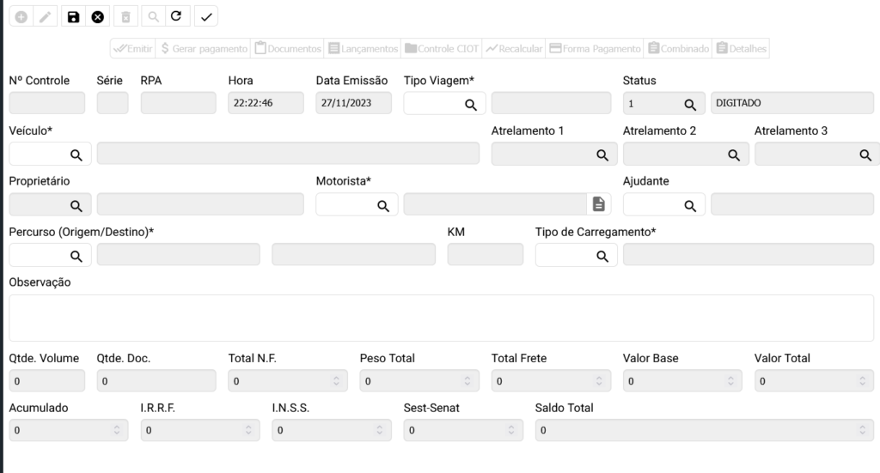Open Tipo Viagem lookup magnifier
This screenshot has height=473, width=880.
tap(471, 104)
